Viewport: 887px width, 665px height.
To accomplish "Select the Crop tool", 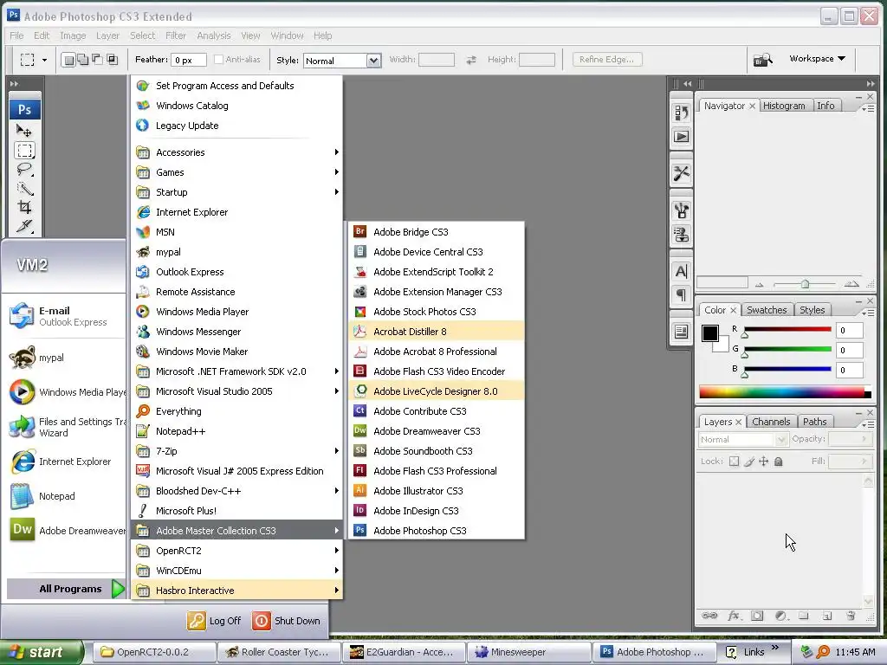I will pyautogui.click(x=24, y=207).
